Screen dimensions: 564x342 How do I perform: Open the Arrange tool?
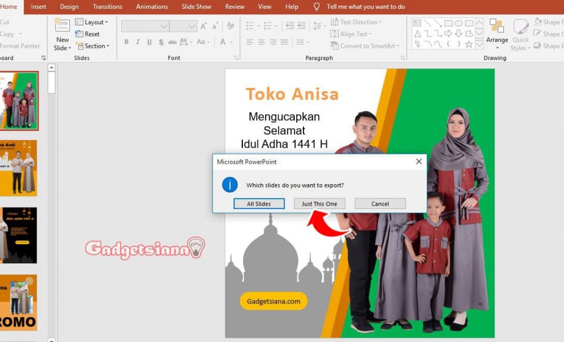point(497,32)
